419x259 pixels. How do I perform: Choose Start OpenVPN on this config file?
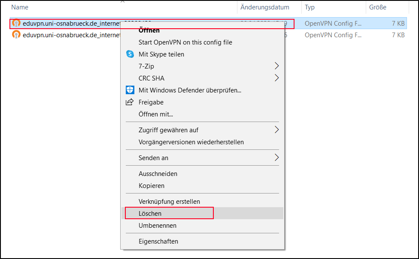(185, 42)
